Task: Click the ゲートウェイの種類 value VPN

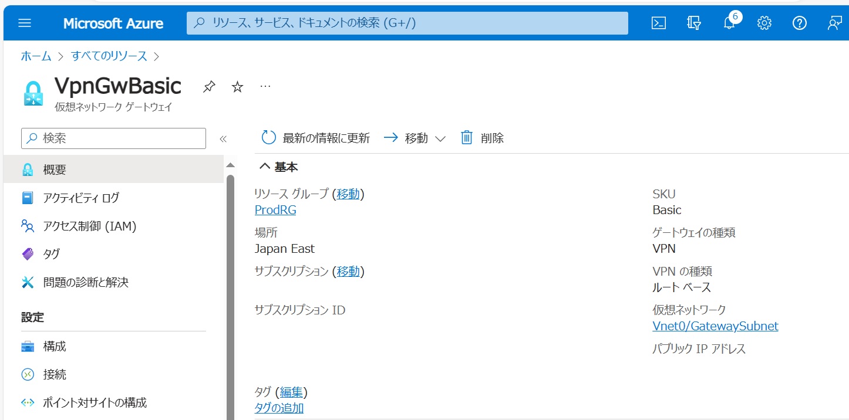Action: tap(664, 249)
